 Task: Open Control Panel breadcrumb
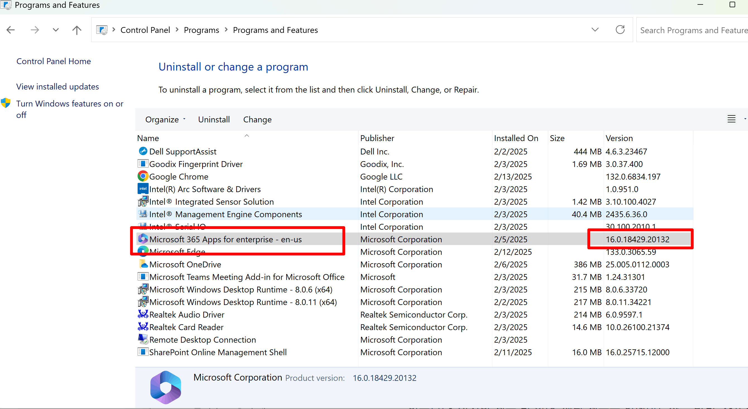(x=145, y=30)
